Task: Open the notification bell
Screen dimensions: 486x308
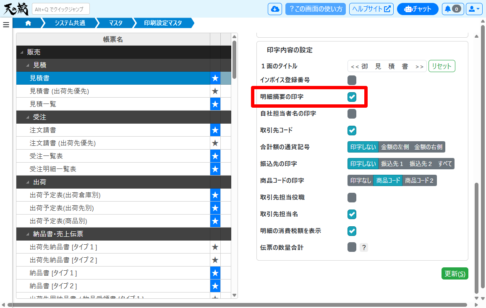Action: click(x=452, y=9)
